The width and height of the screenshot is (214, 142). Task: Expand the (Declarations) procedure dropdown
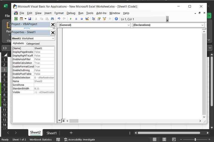pos(202,25)
